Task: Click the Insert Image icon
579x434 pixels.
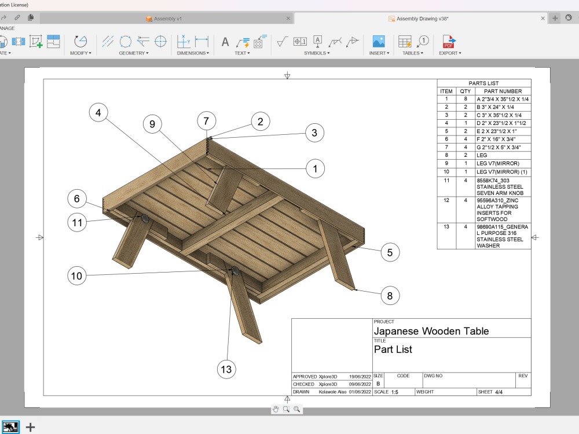Action: (x=379, y=41)
